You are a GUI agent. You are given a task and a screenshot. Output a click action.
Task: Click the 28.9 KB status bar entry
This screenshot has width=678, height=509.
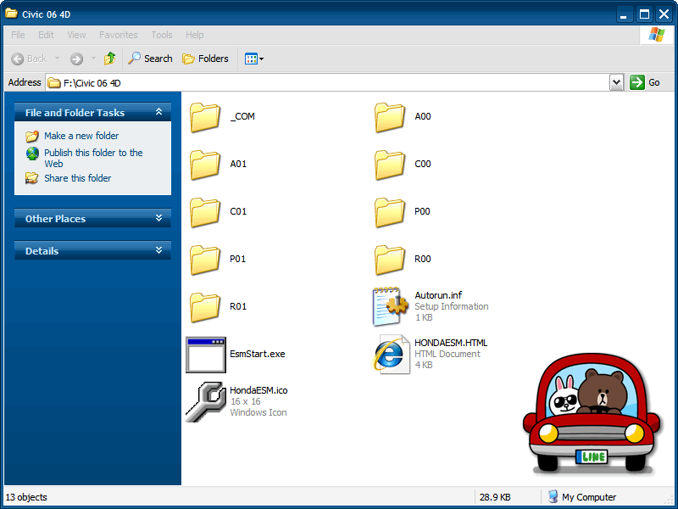tap(495, 497)
